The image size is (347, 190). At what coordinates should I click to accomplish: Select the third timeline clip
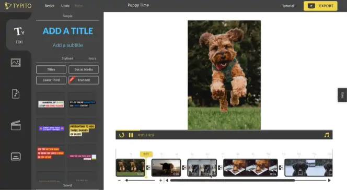202,168
